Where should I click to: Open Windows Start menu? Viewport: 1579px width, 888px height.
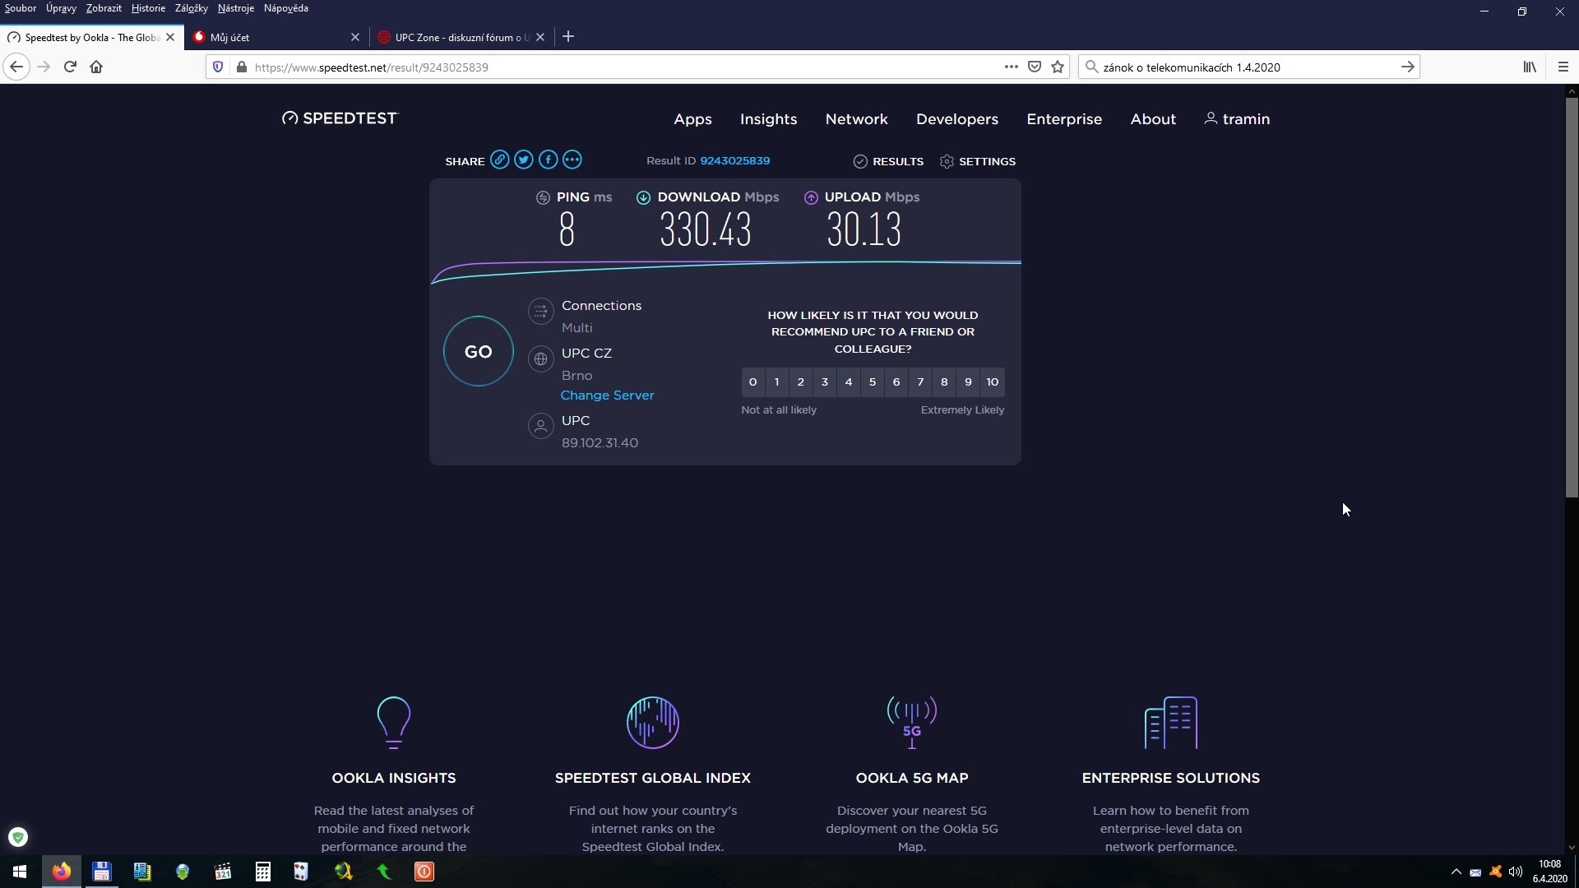coord(20,872)
